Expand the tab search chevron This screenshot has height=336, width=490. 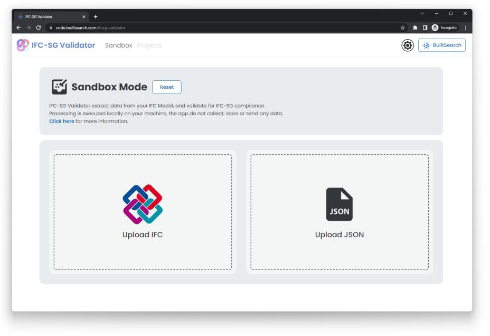click(422, 13)
